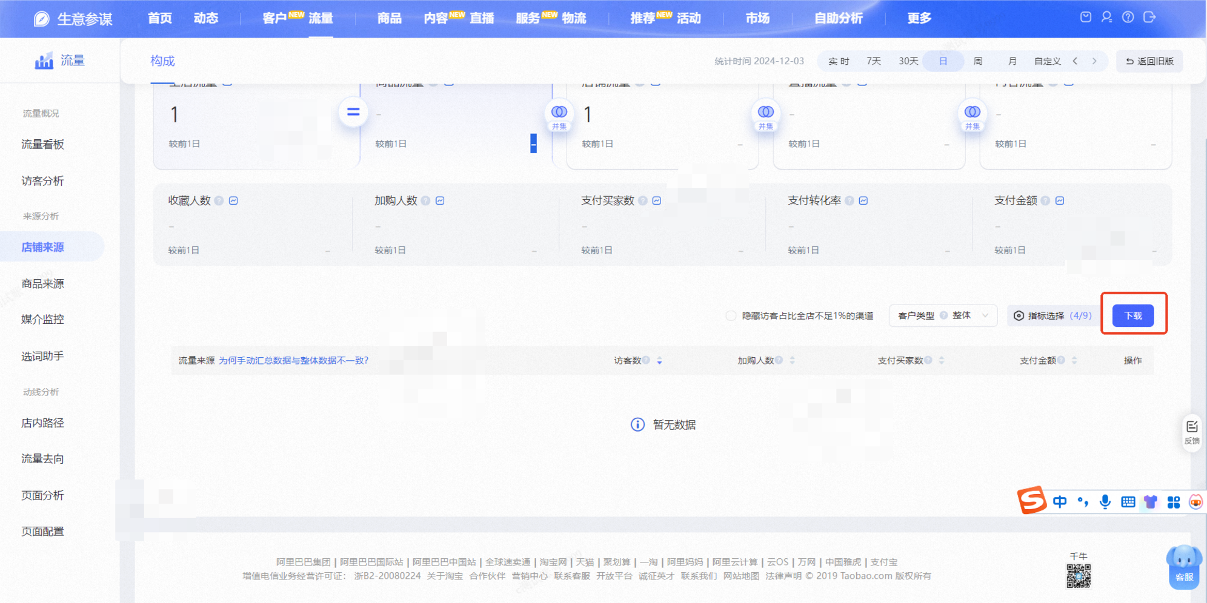The image size is (1207, 603).
Task: Open the message box icon in header
Action: (x=1086, y=17)
